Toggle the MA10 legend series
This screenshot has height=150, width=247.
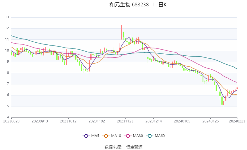(x=112, y=136)
